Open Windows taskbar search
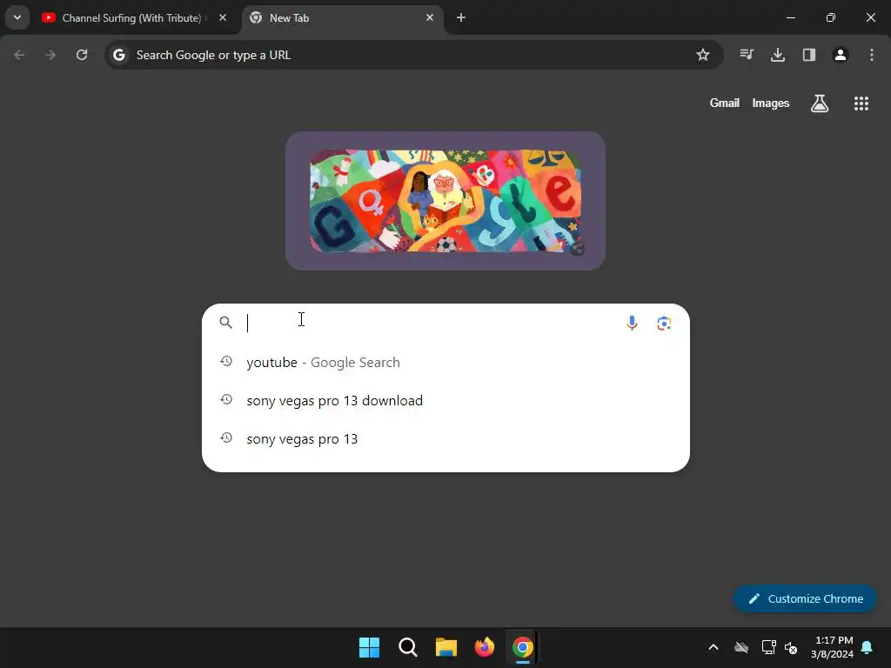This screenshot has height=668, width=891. click(407, 647)
